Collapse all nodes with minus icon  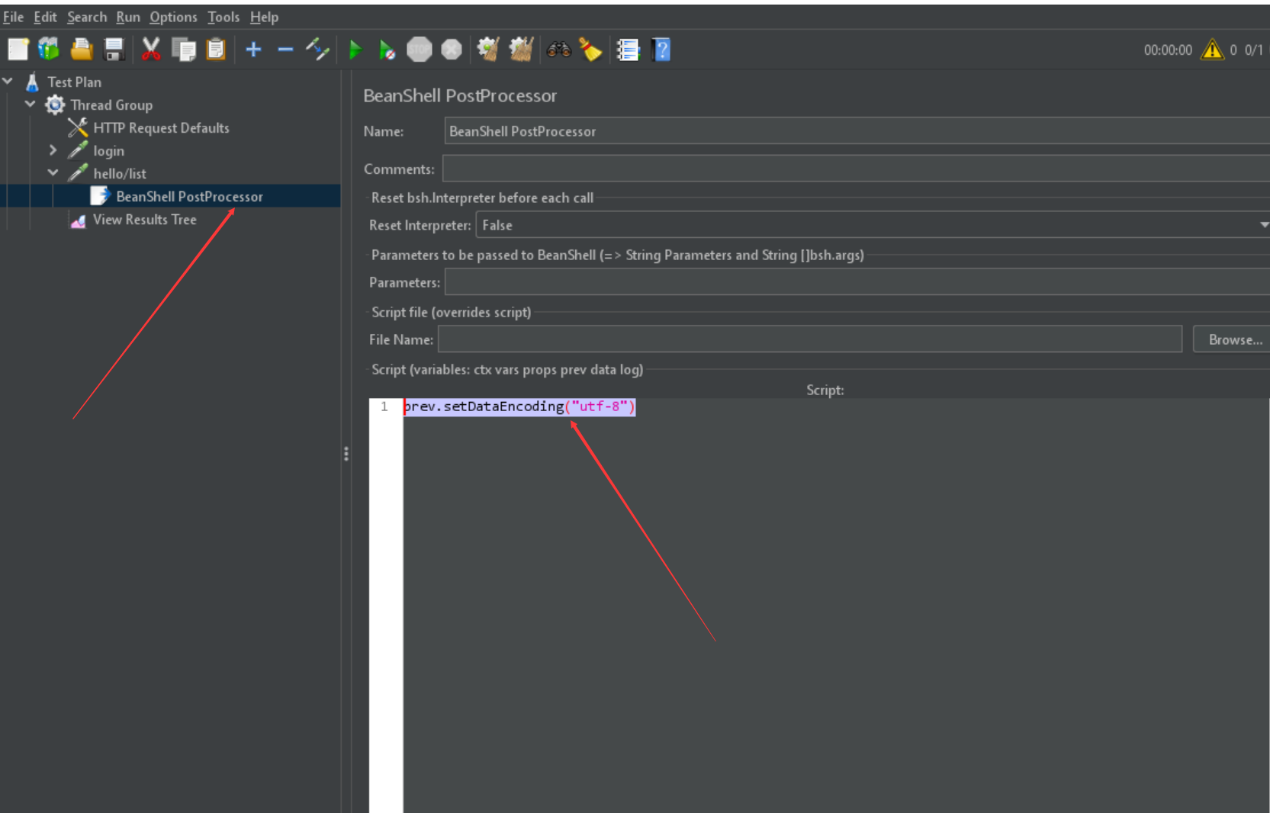[285, 50]
